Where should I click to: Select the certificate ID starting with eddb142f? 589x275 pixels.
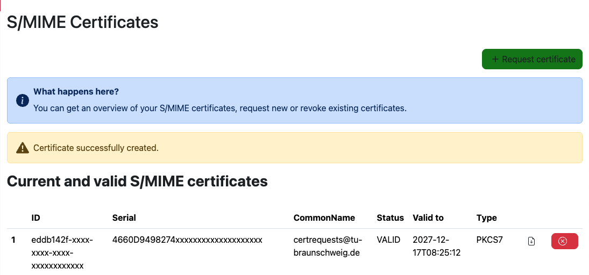click(62, 252)
